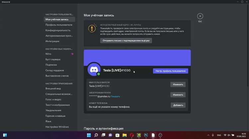Open Текст и изображения settings
This screenshot has height=139, width=249.
click(59, 105)
